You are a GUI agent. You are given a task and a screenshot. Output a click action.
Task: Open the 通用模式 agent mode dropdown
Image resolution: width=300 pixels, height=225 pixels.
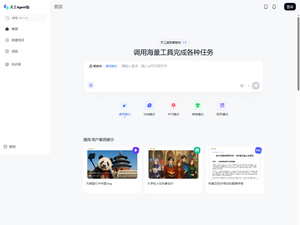110,66
